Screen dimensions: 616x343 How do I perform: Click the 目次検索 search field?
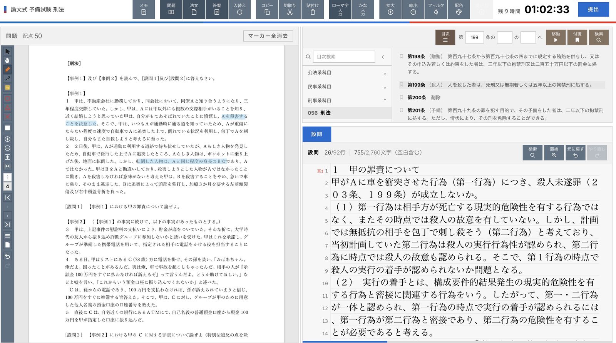(344, 57)
